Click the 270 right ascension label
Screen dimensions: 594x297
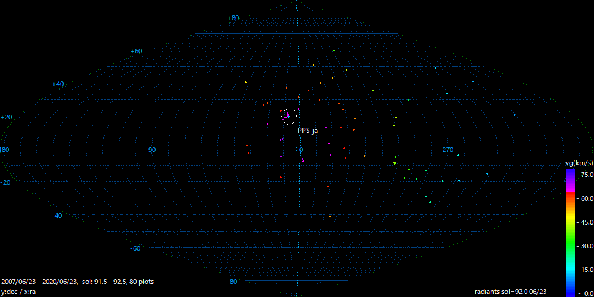[x=448, y=150]
